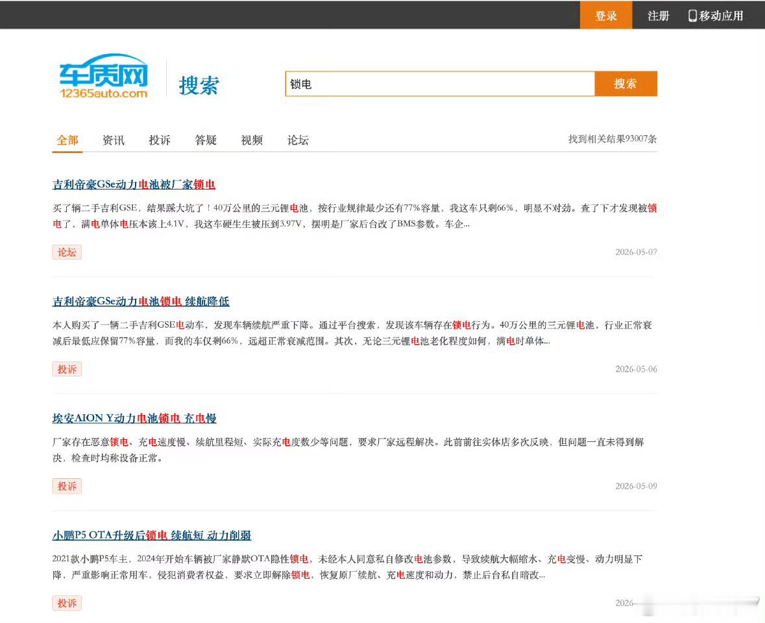Switch to the 资讯 tab
The width and height of the screenshot is (765, 623).
tap(114, 141)
